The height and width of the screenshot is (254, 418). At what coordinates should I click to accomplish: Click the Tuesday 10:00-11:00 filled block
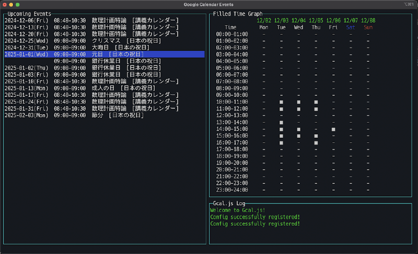pos(281,102)
